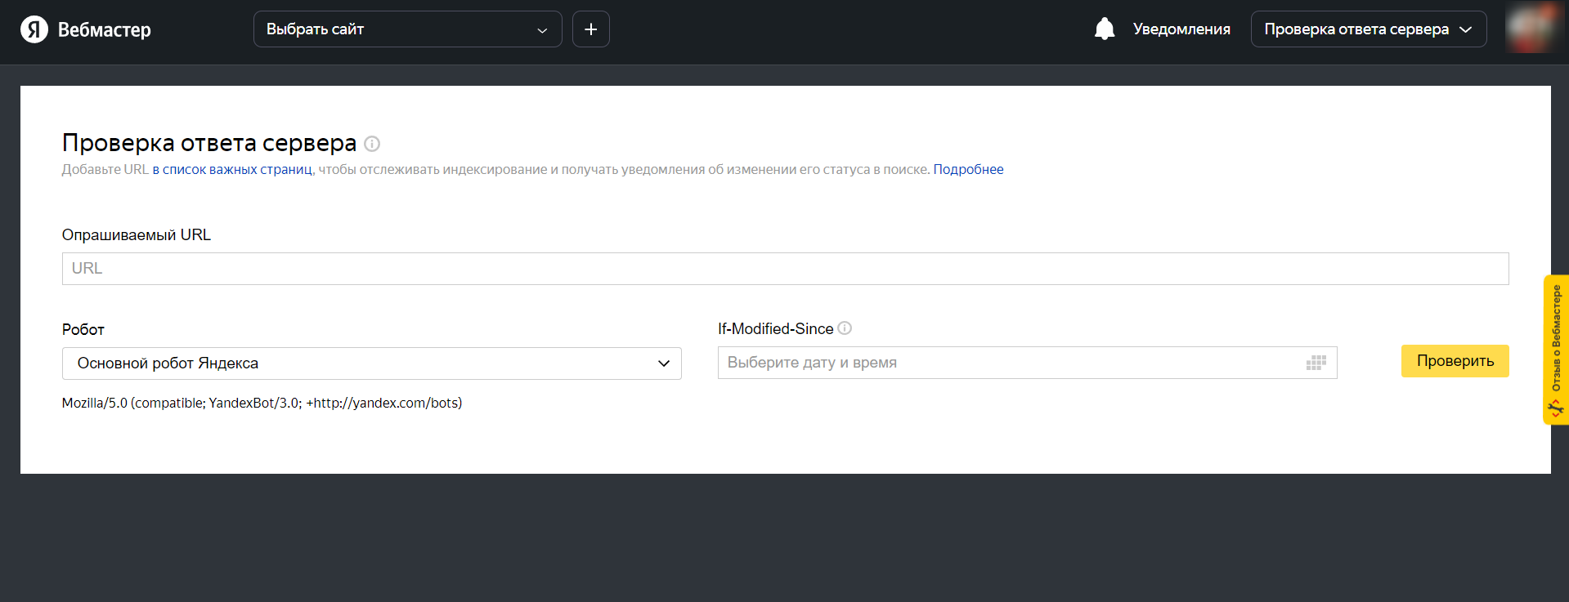Focus the Опрашиваемый URL input field

785,269
